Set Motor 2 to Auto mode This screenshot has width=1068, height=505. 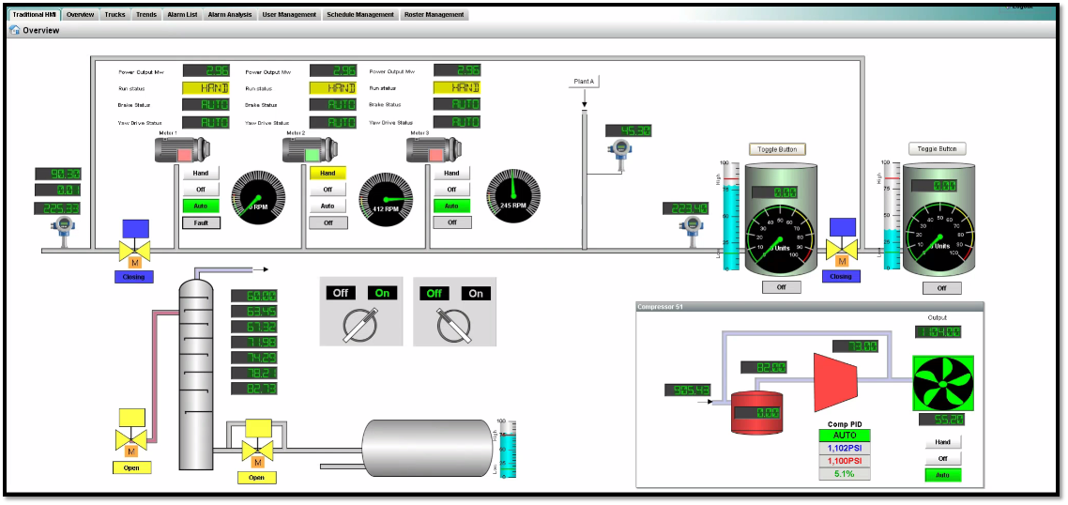pyautogui.click(x=328, y=206)
